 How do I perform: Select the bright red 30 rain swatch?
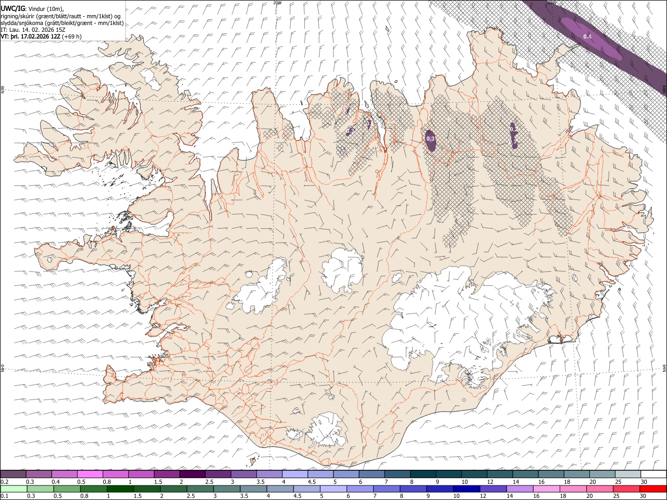click(x=652, y=489)
